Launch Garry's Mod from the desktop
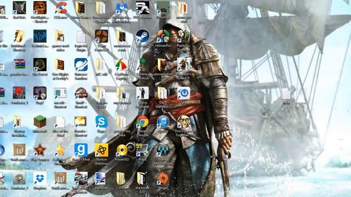The image size is (351, 197). pos(81,150)
